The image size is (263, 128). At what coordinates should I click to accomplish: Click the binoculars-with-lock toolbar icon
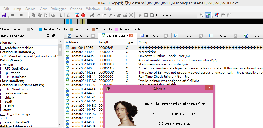(68, 15)
